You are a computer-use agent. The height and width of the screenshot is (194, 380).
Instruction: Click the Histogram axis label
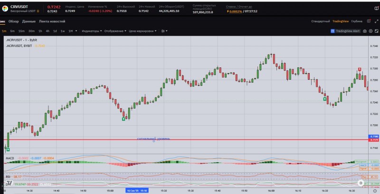(361, 161)
